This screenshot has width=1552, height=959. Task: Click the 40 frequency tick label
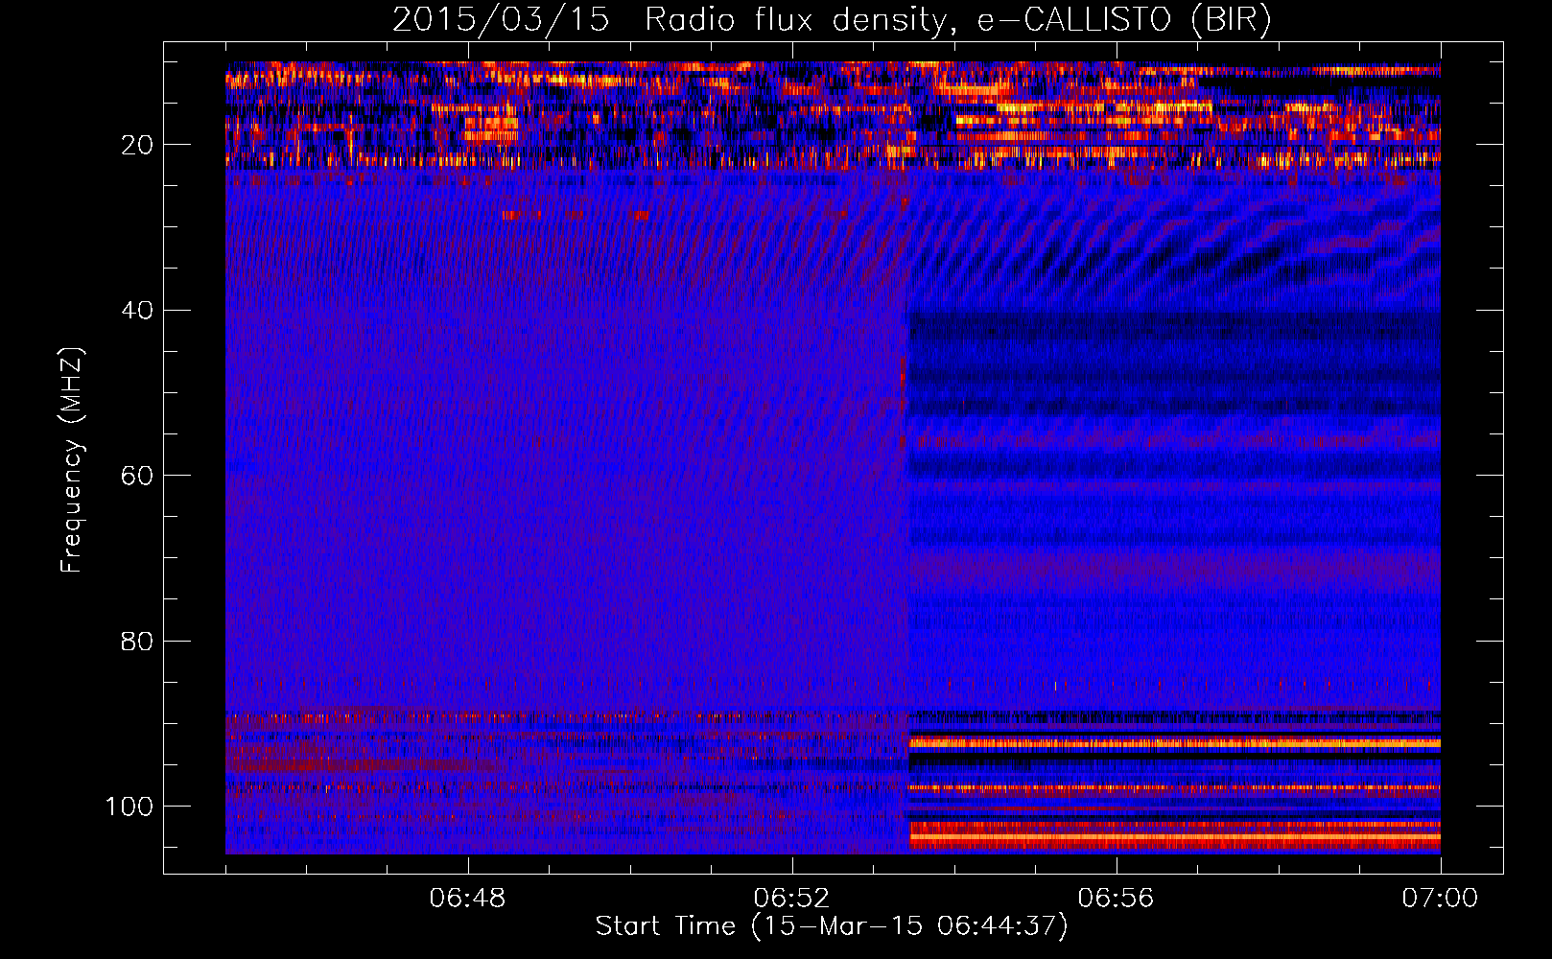[138, 310]
